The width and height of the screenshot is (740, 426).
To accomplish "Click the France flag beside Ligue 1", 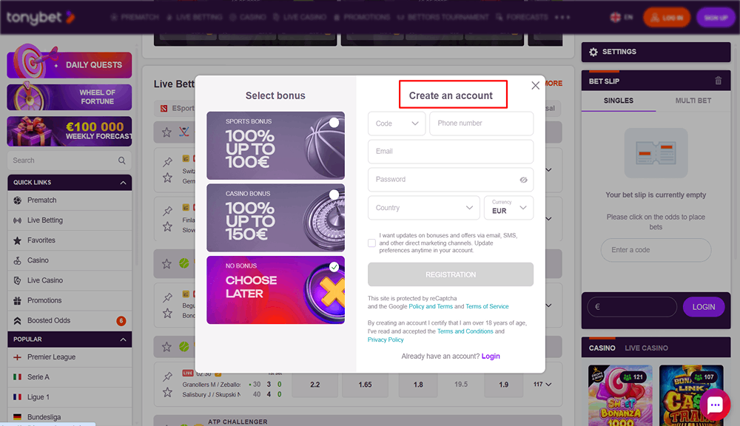I will (18, 397).
